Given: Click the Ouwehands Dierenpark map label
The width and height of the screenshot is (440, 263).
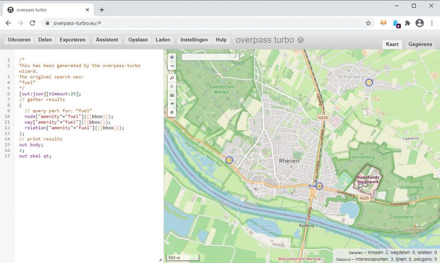Looking at the screenshot, I should click(368, 179).
